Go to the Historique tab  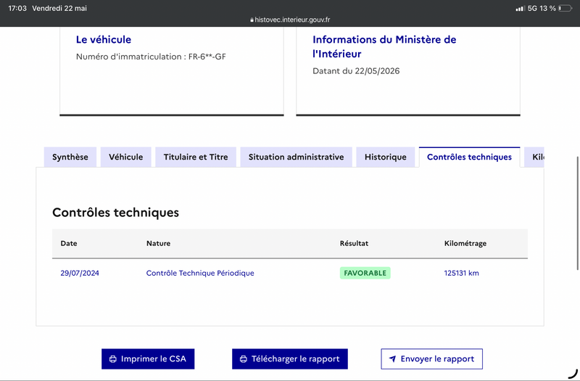coord(386,157)
